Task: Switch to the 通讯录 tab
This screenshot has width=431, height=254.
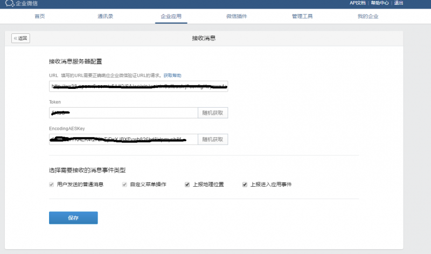Action: (x=105, y=16)
